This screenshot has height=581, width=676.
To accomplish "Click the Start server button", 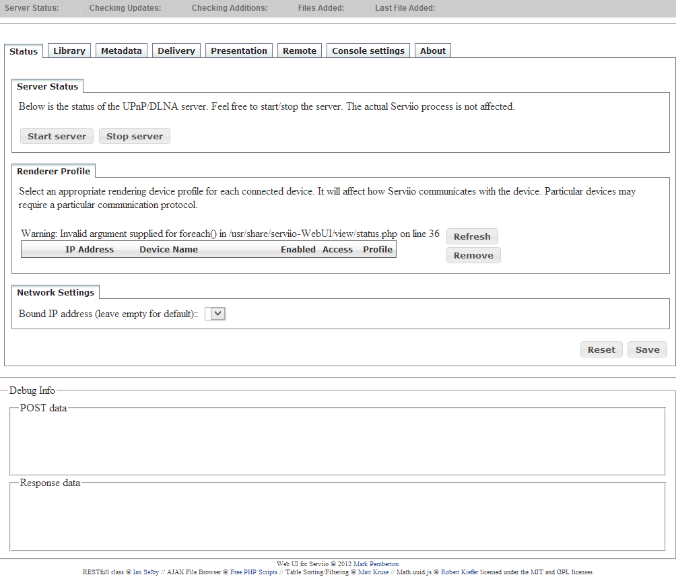I will click(57, 136).
